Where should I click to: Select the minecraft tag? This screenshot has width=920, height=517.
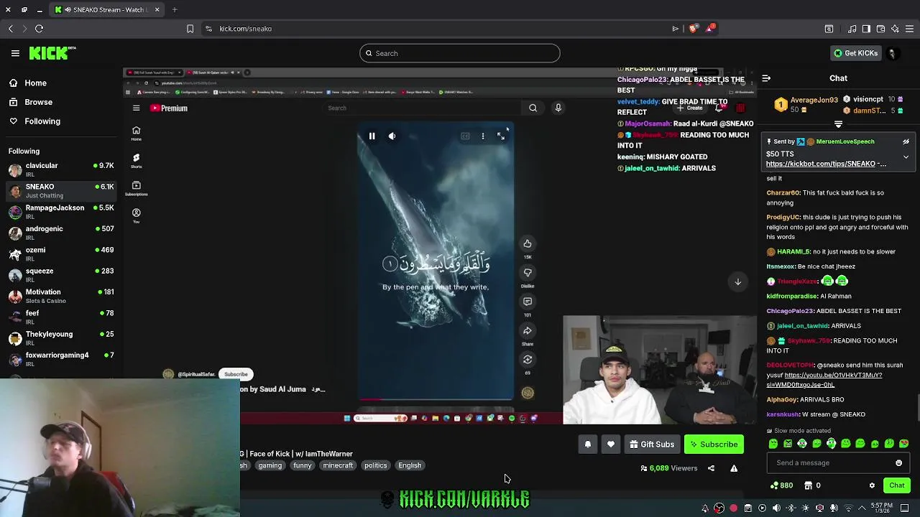pos(338,465)
